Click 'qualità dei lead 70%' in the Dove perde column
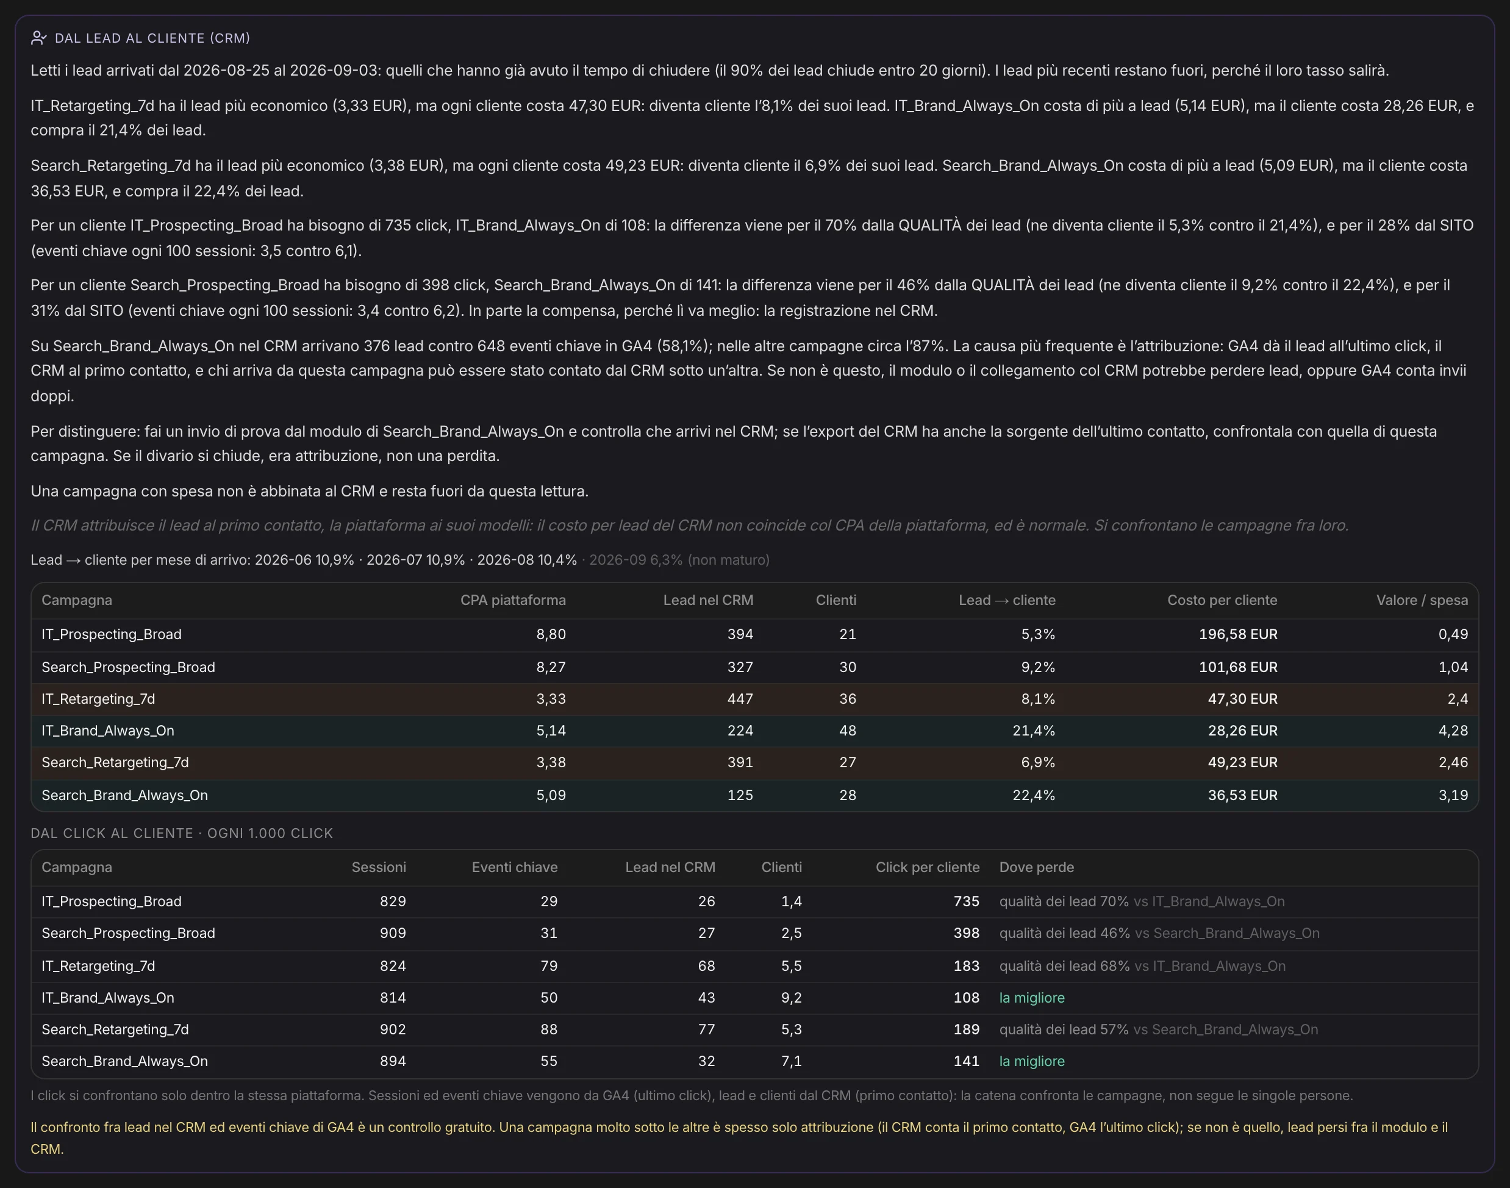 1064,901
